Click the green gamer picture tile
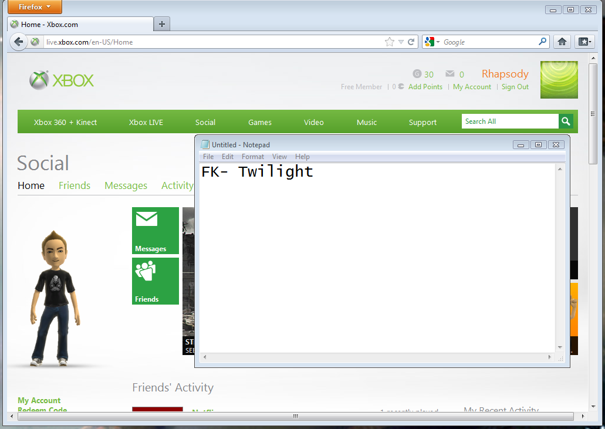Image resolution: width=605 pixels, height=429 pixels. click(559, 79)
